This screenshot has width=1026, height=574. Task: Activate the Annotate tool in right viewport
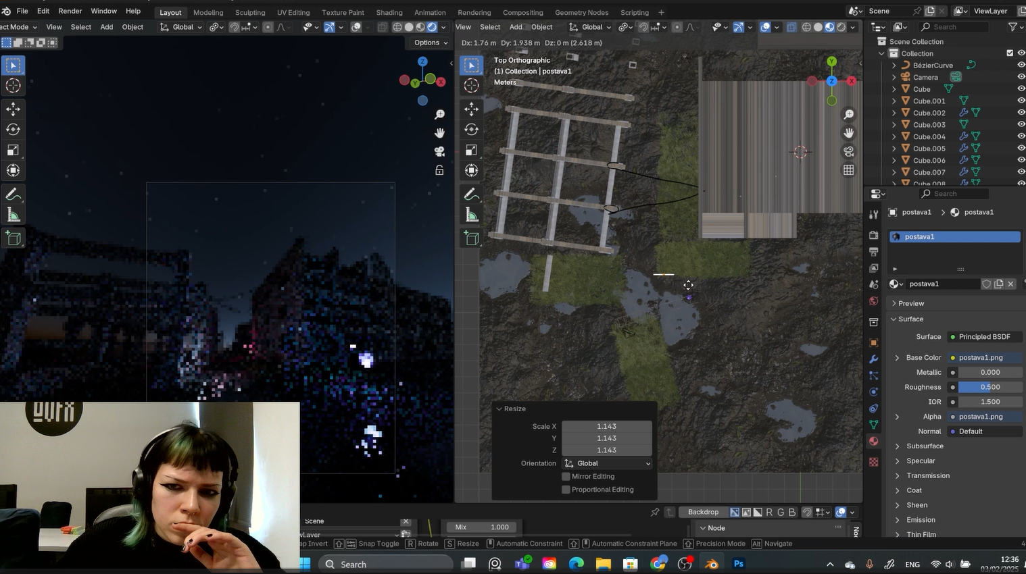coord(471,194)
